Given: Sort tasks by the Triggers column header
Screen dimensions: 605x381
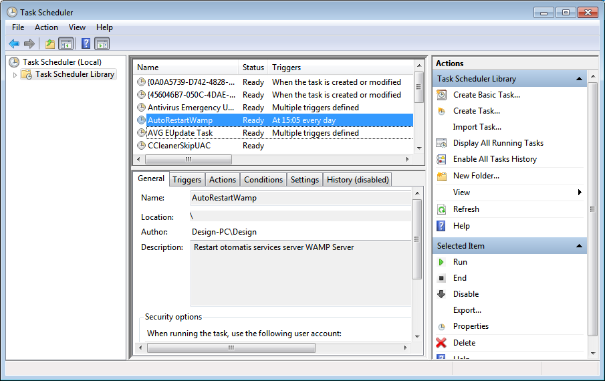Looking at the screenshot, I should point(342,68).
